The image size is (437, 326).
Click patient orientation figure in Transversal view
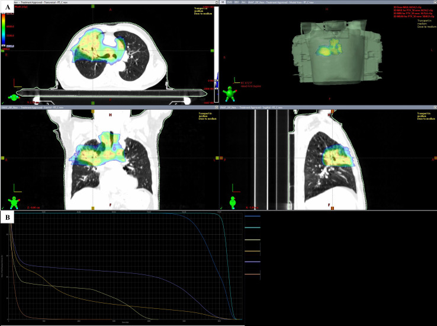click(14, 97)
